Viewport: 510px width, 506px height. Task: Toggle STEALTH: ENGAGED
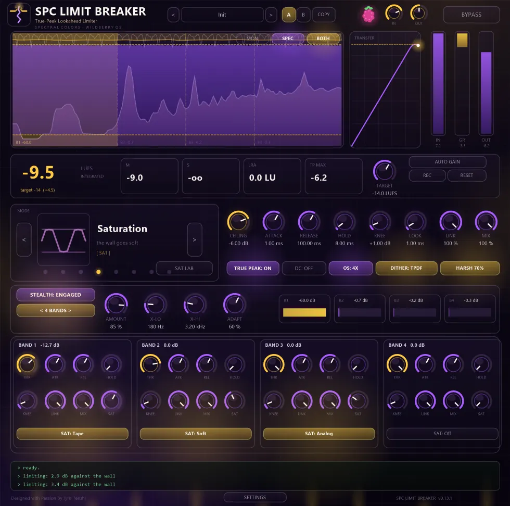[56, 295]
